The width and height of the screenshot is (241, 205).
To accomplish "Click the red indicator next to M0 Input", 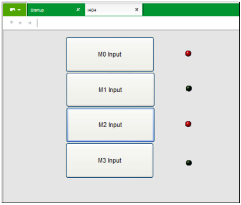I will click(x=188, y=53).
